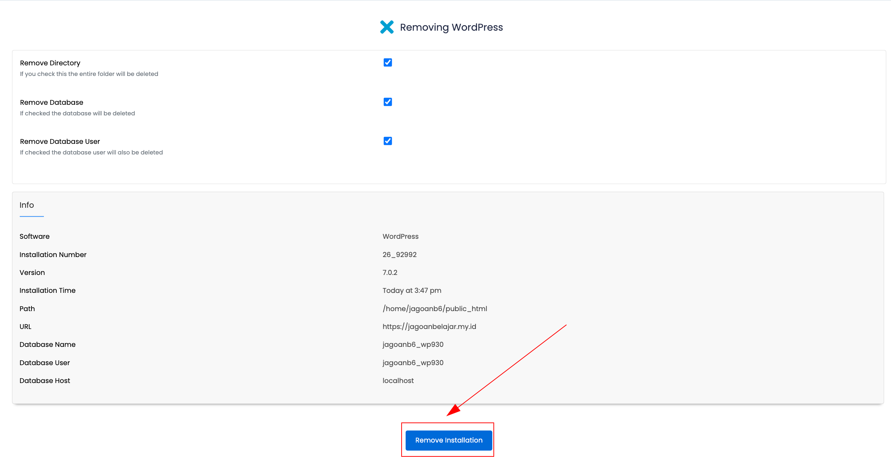Click the Database Host label
Viewport: 891px width, 463px height.
45,381
